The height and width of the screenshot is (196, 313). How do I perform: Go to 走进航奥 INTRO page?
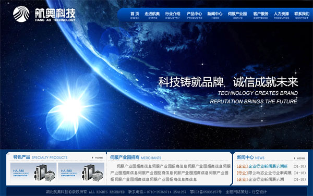point(152,15)
